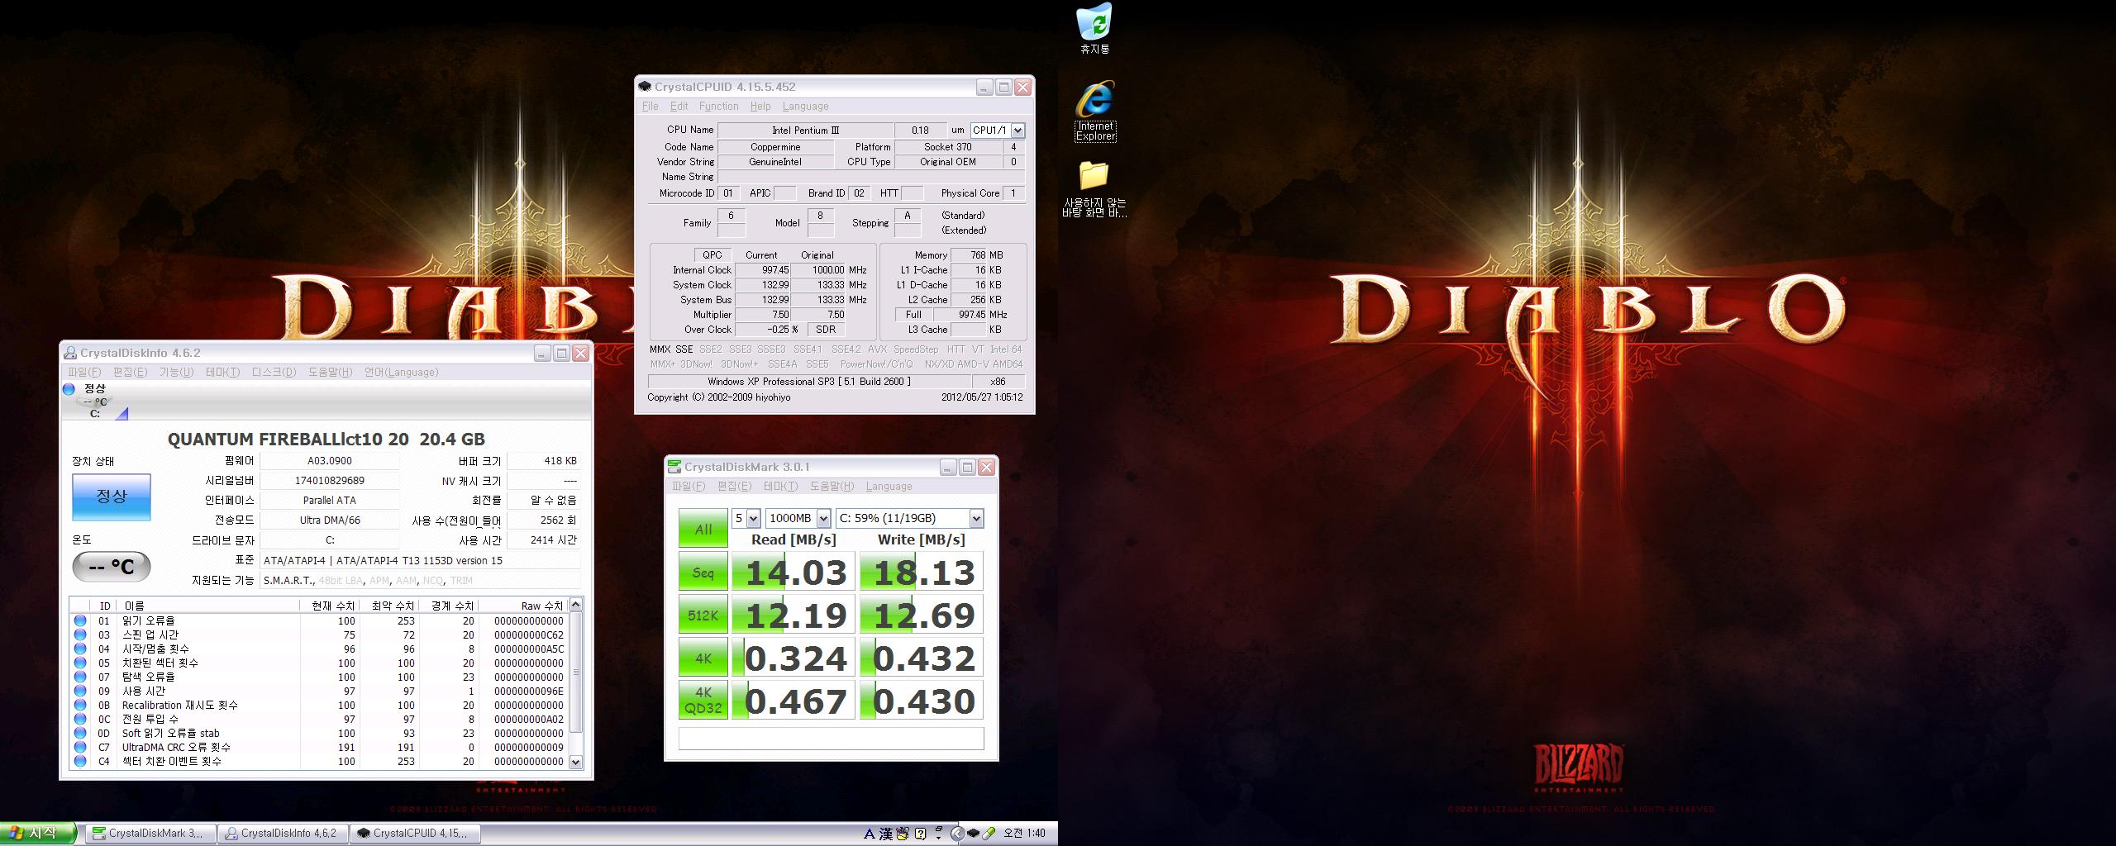The image size is (2116, 846).
Task: Open the Windows 시작 start button
Action: (38, 834)
